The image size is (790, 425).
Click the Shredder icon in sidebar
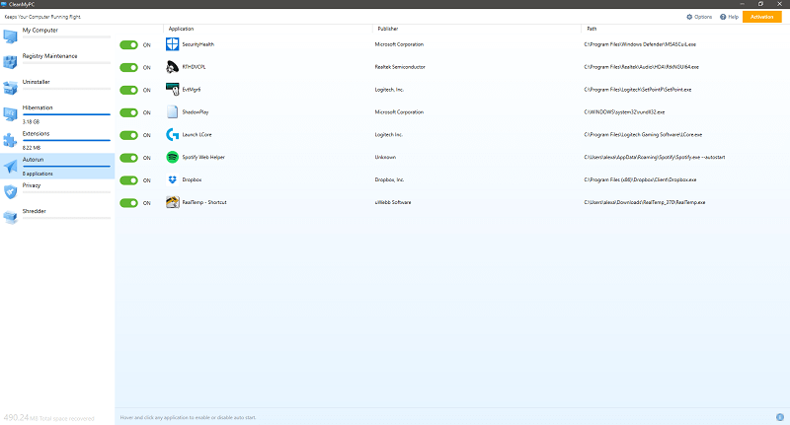coord(10,218)
